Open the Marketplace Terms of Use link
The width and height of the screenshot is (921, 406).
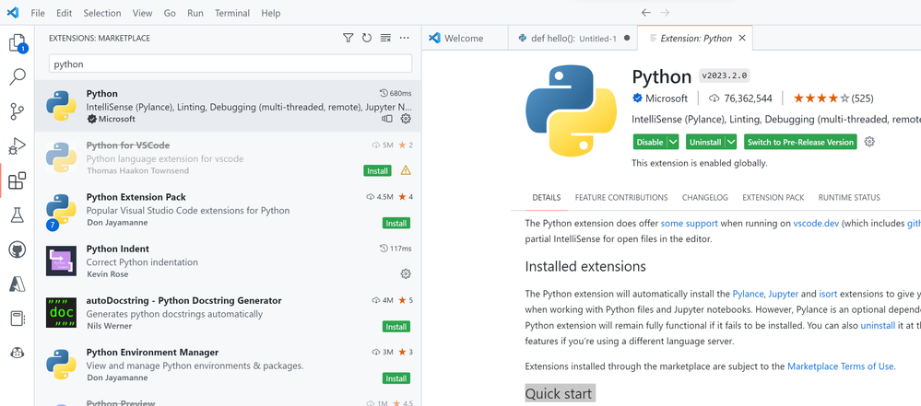pyautogui.click(x=840, y=366)
